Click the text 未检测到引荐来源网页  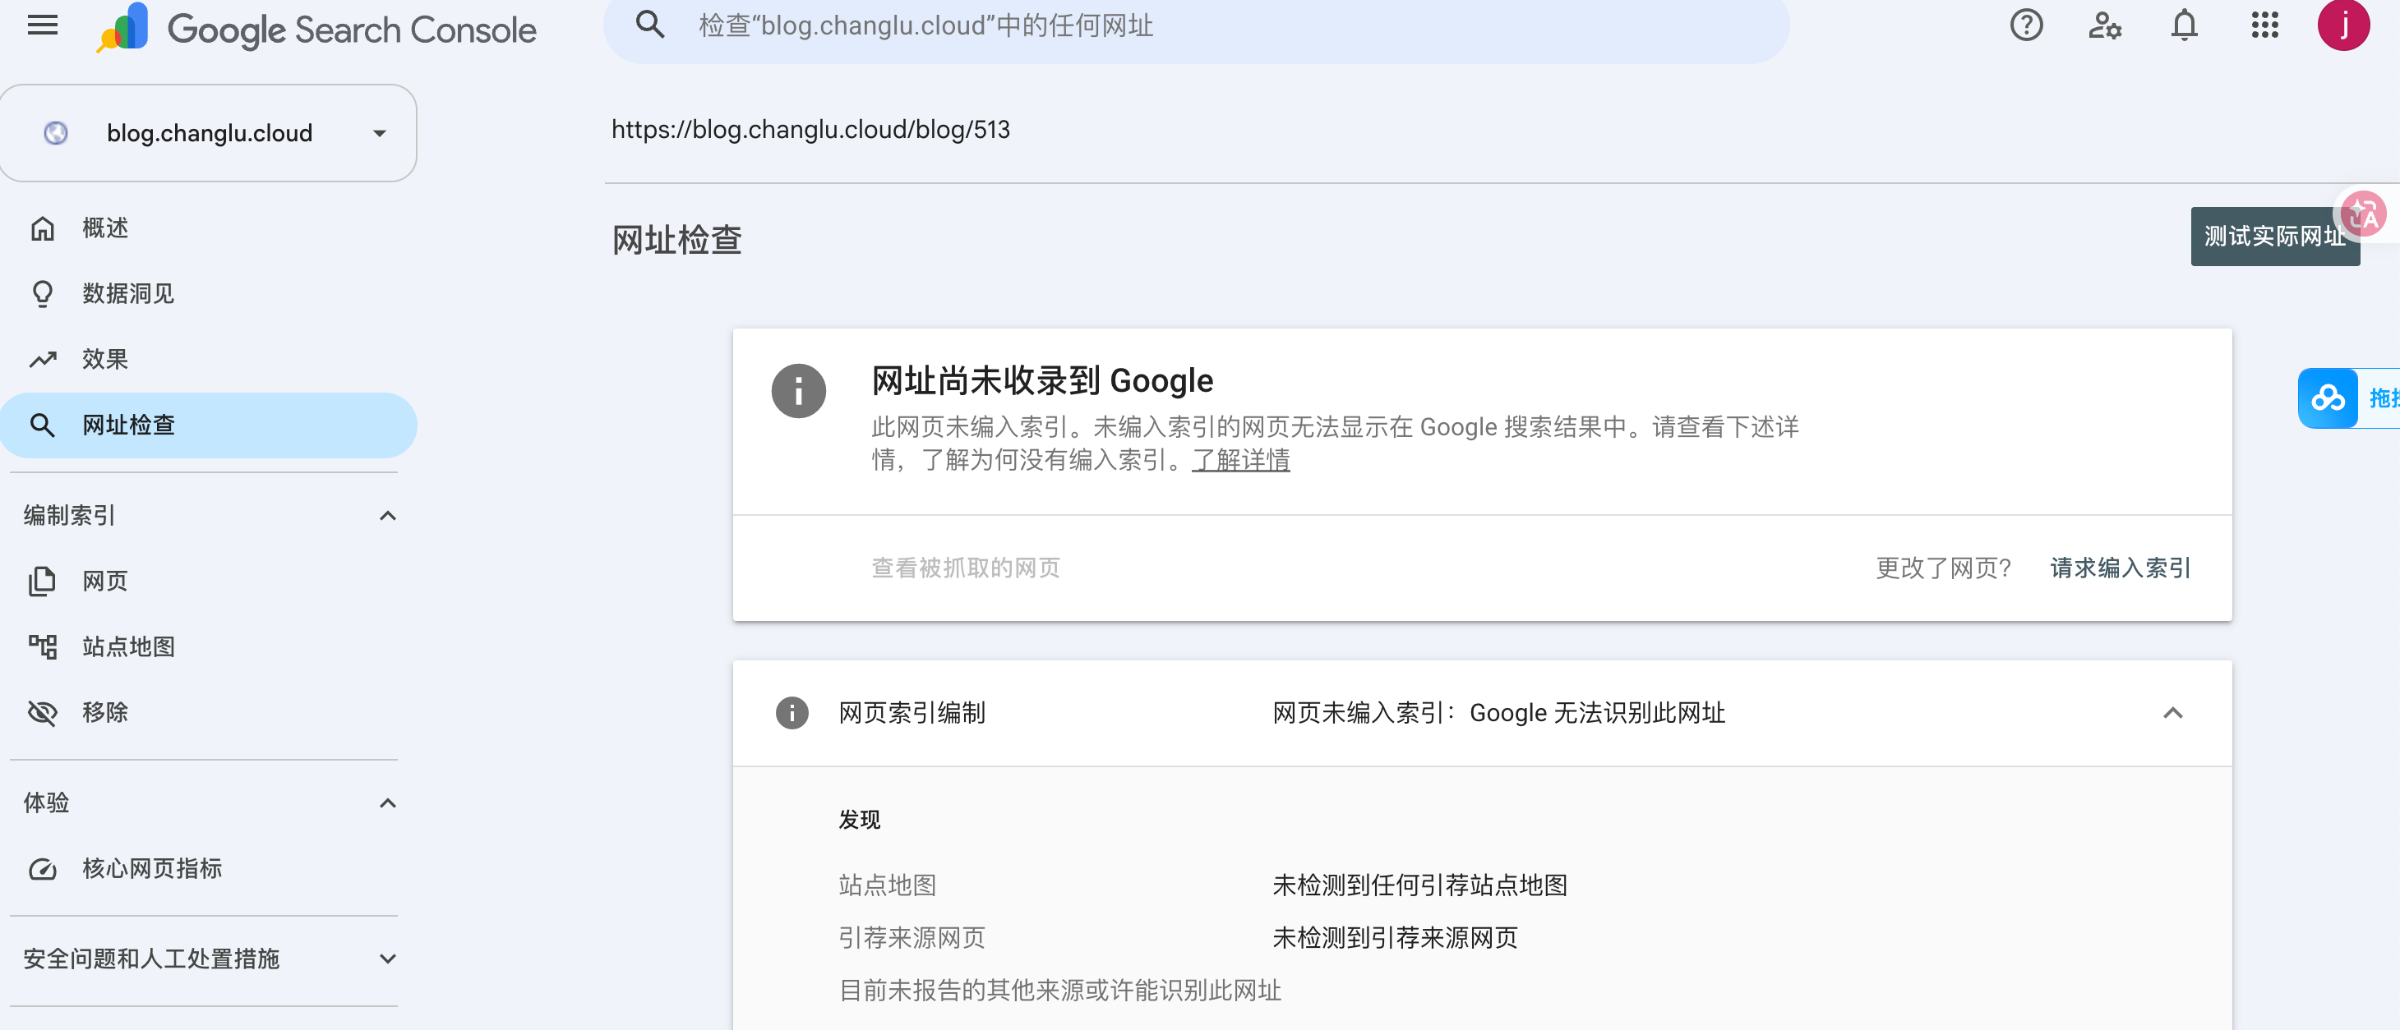[x=1395, y=938]
